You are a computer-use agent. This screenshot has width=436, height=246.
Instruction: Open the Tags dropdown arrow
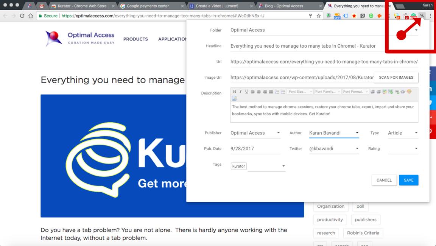[283, 166]
